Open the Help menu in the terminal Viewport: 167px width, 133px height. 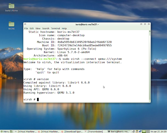tap(64, 28)
